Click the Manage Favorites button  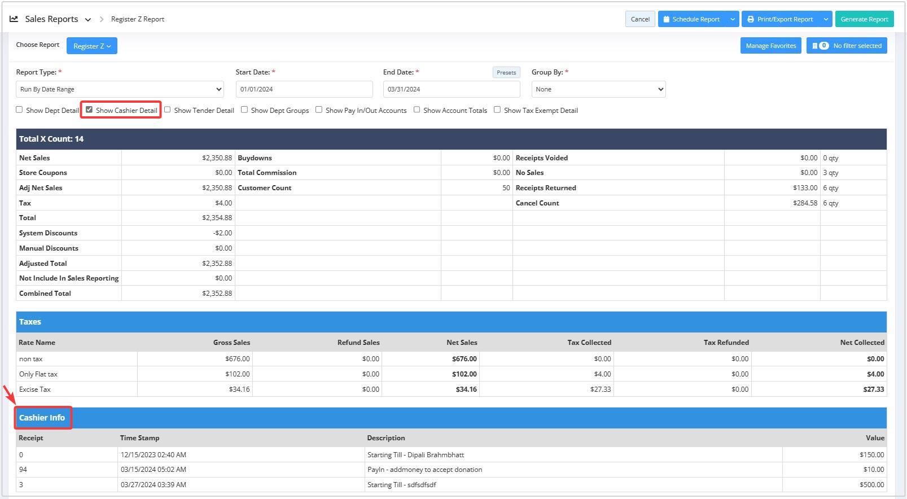(770, 46)
